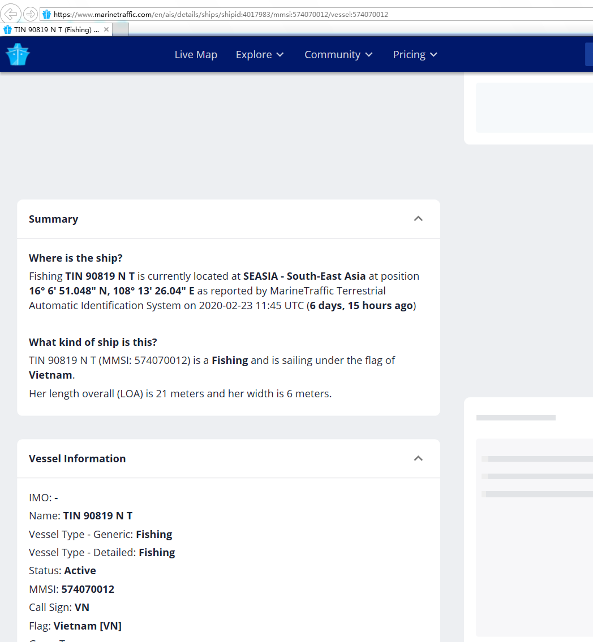The width and height of the screenshot is (593, 642).
Task: Click the 'MMSI: 574070012' row
Action: tap(72, 589)
